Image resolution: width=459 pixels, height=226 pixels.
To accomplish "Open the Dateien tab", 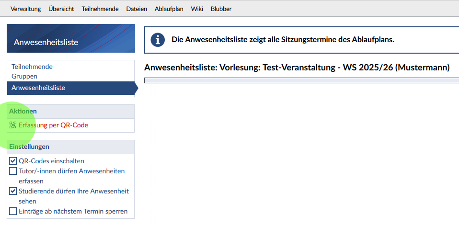I will [137, 9].
